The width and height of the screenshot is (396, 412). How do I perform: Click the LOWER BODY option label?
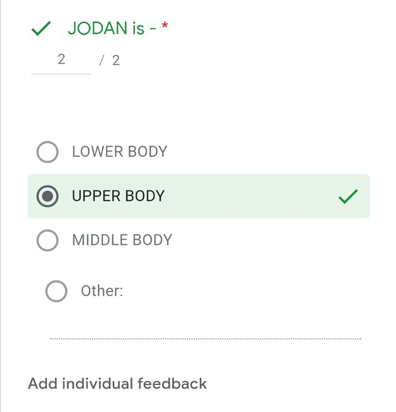pyautogui.click(x=119, y=152)
